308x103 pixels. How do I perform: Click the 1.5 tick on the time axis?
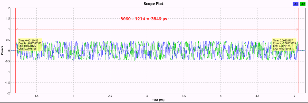click(37, 96)
